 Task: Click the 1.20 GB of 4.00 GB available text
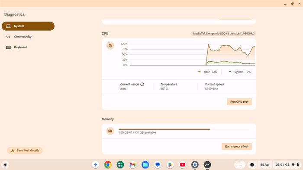[x=137, y=132]
